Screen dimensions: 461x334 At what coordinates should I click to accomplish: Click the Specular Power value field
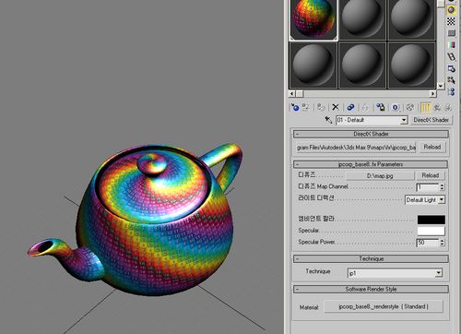(x=427, y=243)
